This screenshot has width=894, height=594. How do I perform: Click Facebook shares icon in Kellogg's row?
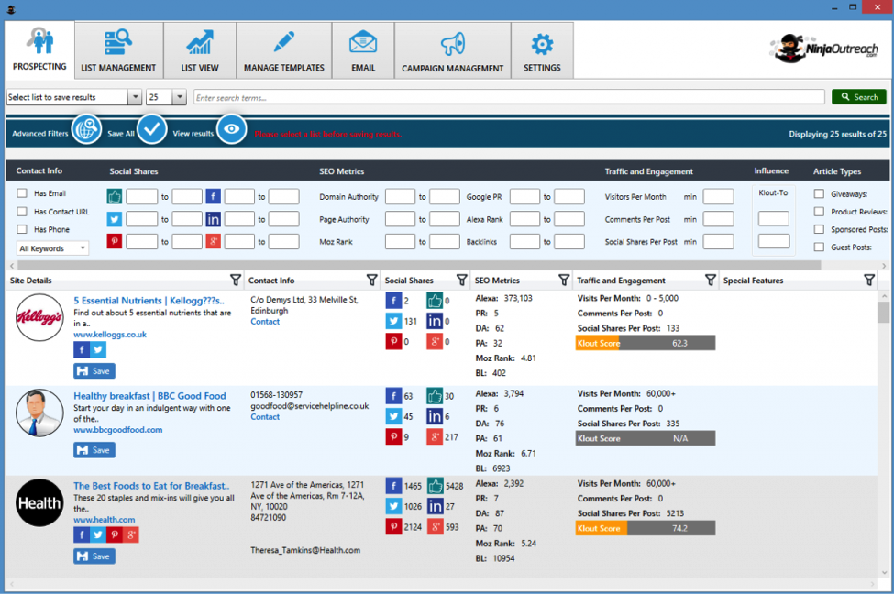[393, 301]
